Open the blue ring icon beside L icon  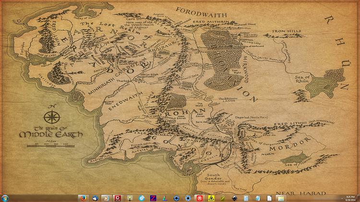click(176, 198)
